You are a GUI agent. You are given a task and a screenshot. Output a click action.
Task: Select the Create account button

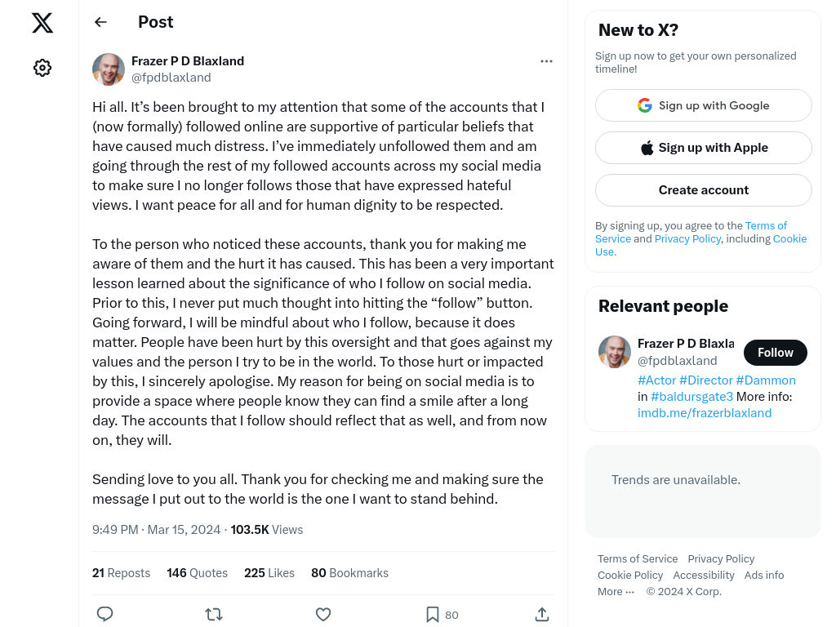coord(703,190)
